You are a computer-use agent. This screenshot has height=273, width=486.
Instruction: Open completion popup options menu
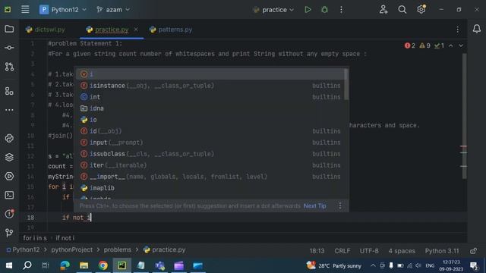340,206
